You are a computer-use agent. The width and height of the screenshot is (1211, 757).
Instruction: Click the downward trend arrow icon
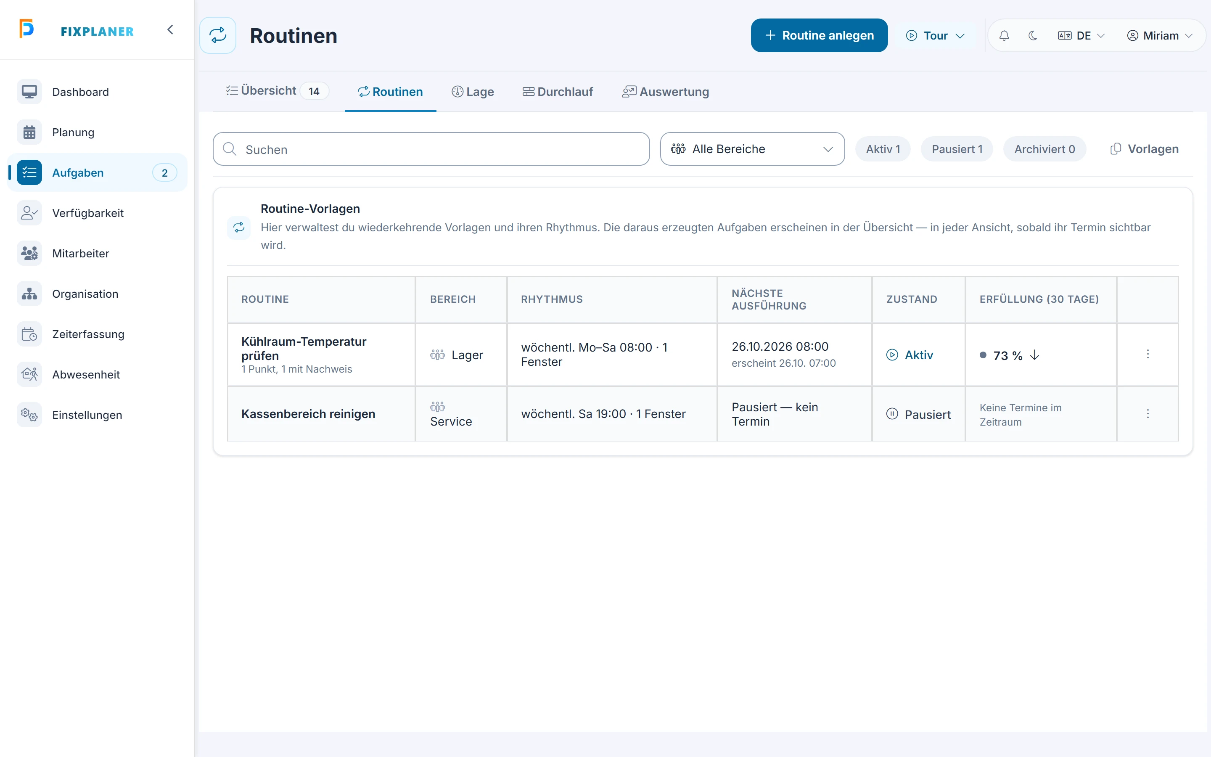click(1035, 355)
